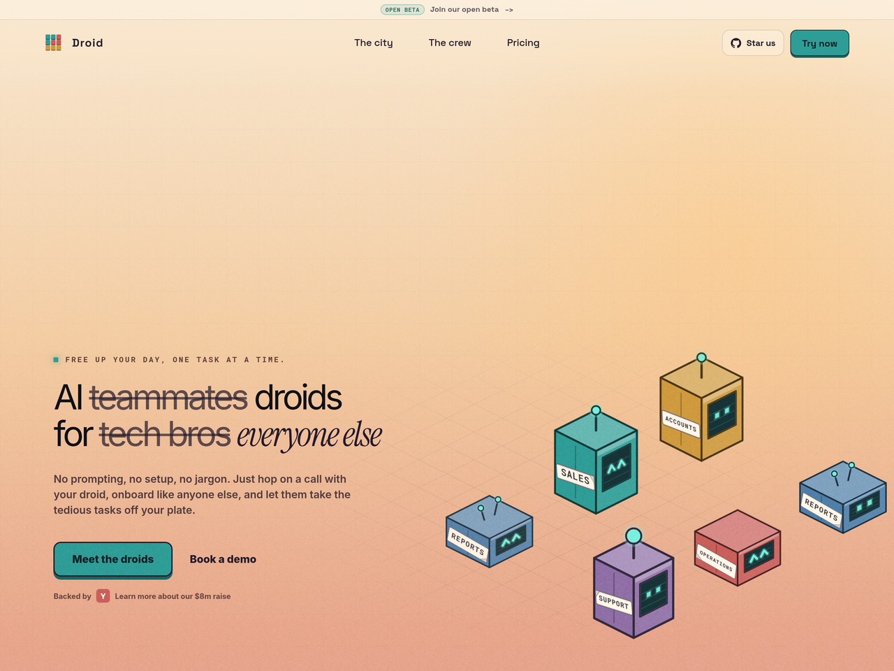
Task: Click the antenna ball on Accounts droid
Action: (x=701, y=358)
